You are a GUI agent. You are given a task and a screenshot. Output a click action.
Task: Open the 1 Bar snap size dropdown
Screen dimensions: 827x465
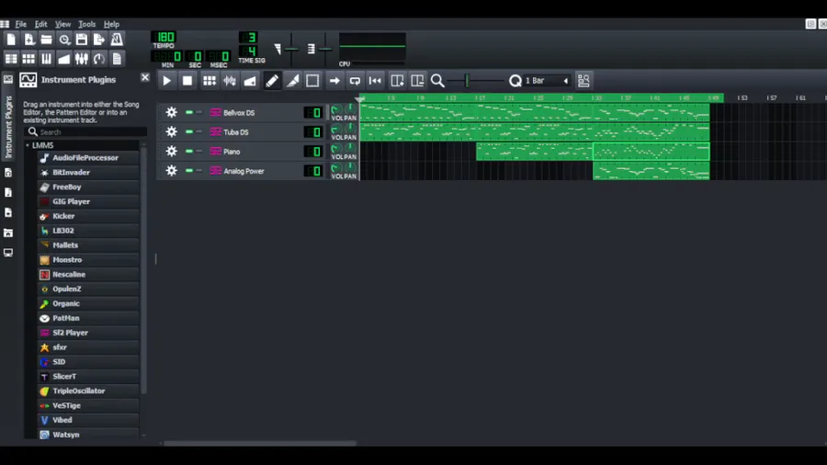pyautogui.click(x=547, y=81)
